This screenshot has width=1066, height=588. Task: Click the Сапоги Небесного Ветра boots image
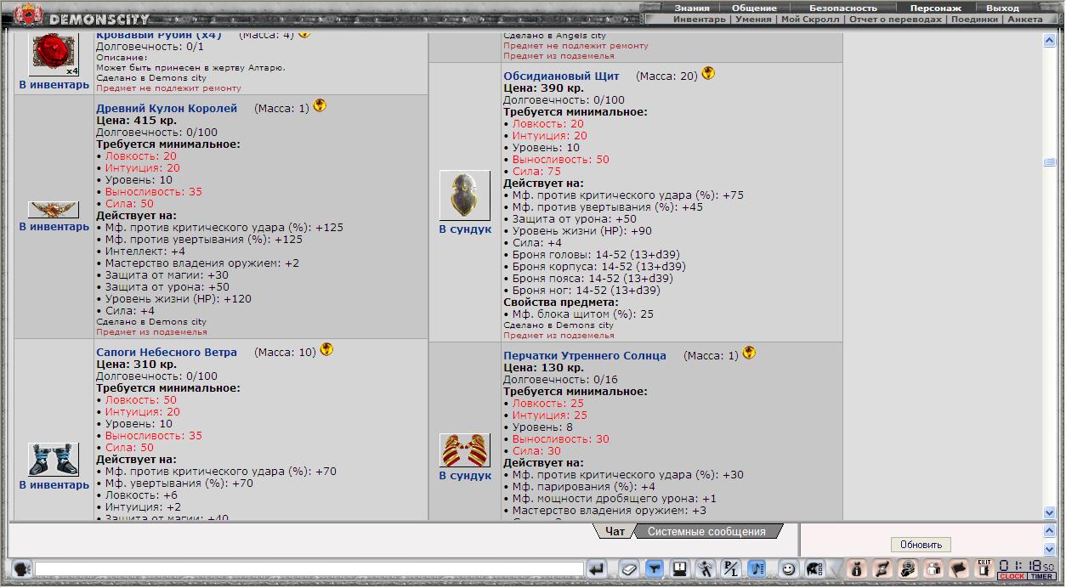pyautogui.click(x=54, y=460)
